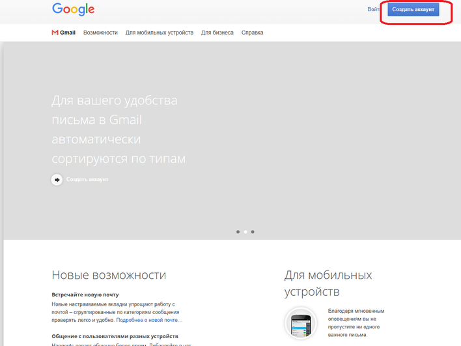The image size is (461, 346).
Task: Open the Возможности menu item
Action: [100, 33]
